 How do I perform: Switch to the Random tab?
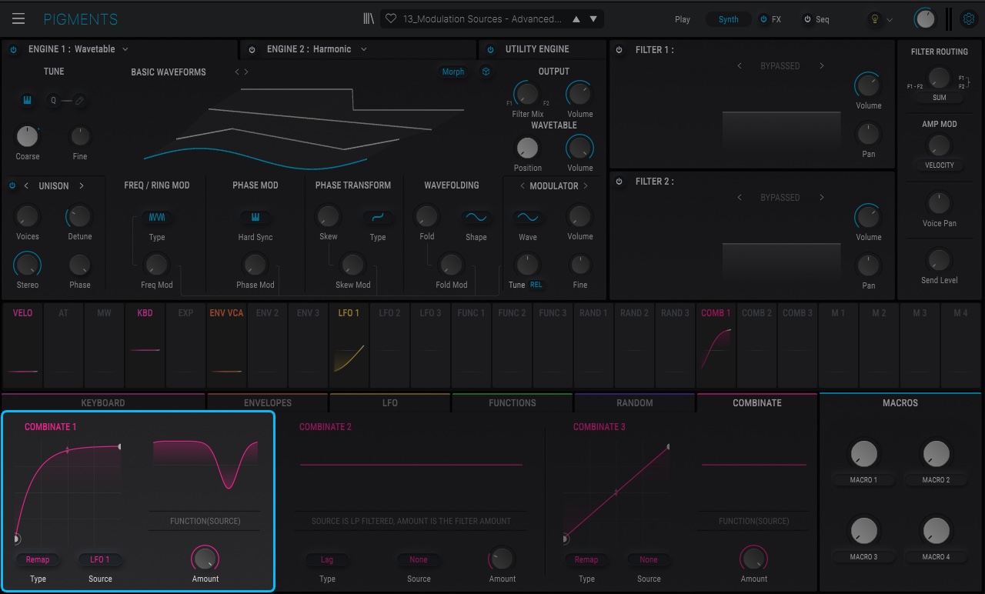pyautogui.click(x=635, y=402)
